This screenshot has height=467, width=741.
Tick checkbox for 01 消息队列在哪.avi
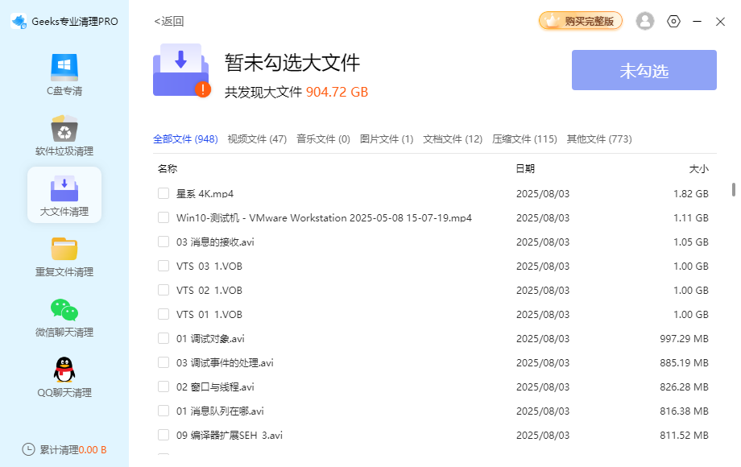coord(164,411)
